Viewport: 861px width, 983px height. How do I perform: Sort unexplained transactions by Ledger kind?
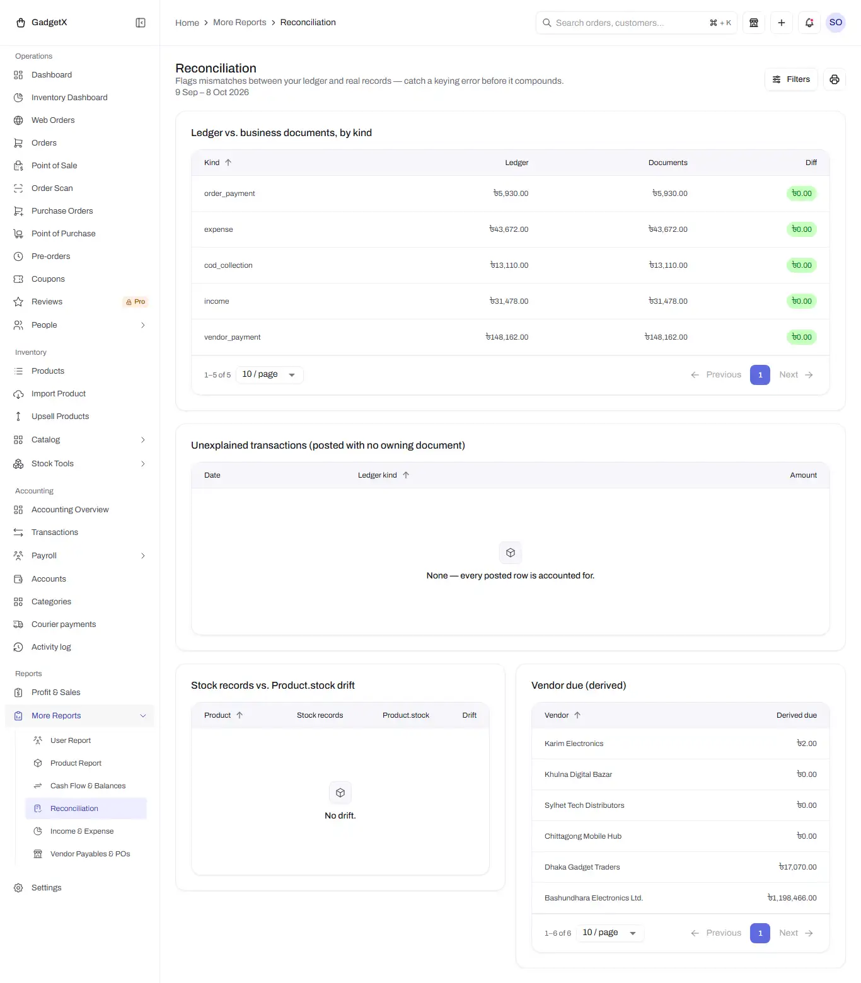tap(384, 475)
